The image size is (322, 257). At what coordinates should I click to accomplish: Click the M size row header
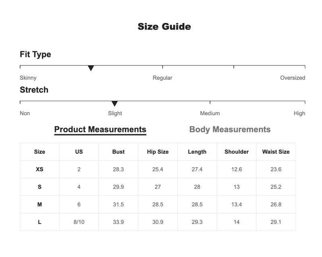pyautogui.click(x=39, y=204)
